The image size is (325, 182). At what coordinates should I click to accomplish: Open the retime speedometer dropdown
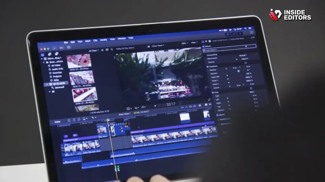tap(143, 107)
